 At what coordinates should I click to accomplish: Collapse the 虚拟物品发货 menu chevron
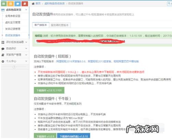pos(26,10)
